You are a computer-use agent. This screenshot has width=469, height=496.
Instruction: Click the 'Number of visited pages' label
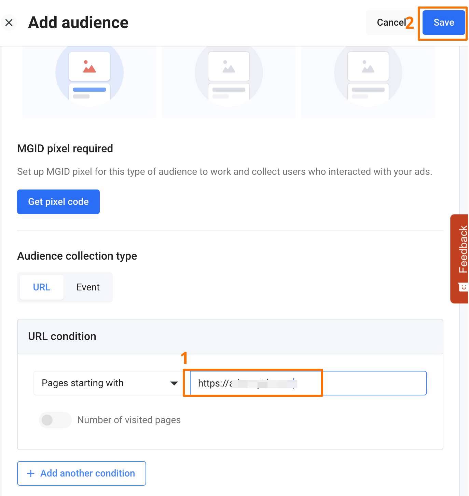(x=129, y=420)
